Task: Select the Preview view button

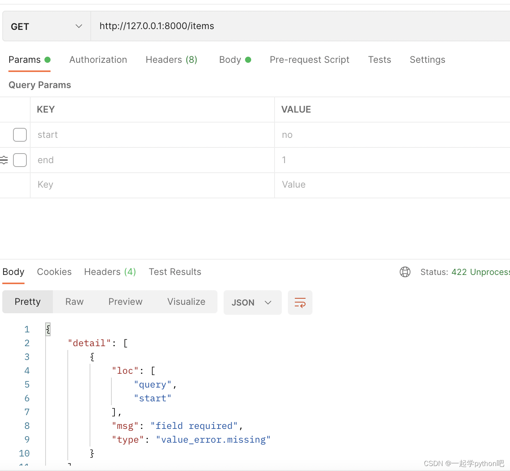Action: click(125, 302)
